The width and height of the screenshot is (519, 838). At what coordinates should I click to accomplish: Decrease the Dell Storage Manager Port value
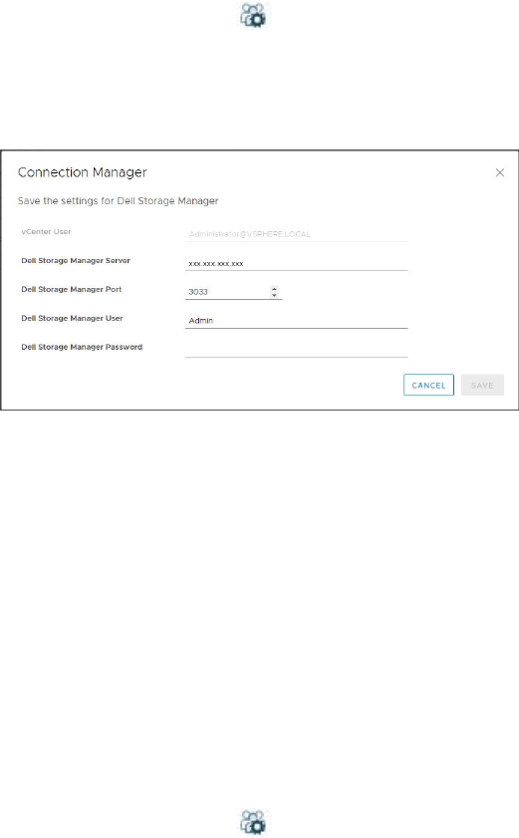pos(274,295)
